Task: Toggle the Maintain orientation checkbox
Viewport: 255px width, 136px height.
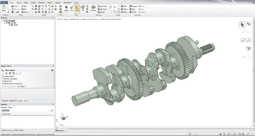Action: (3, 78)
